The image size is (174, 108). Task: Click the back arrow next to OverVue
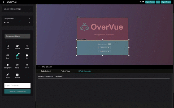3,2
